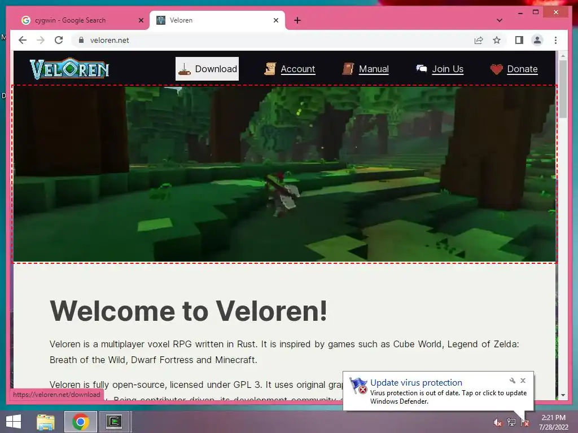
Task: Open the Chrome three-dot menu
Action: [555, 40]
